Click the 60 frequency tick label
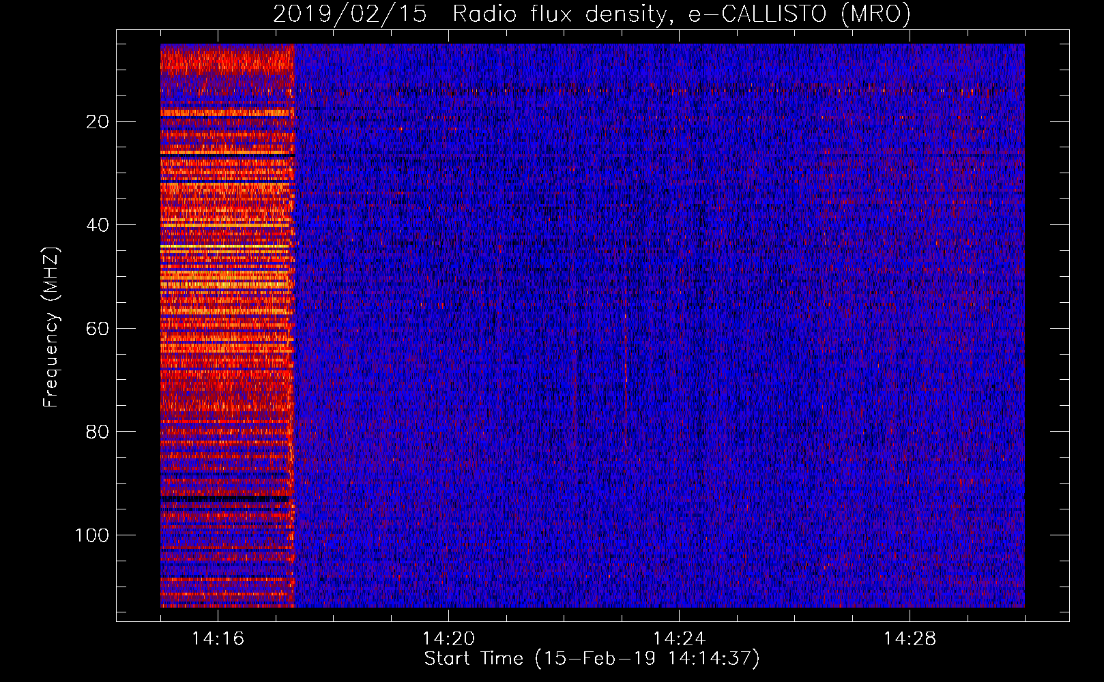The image size is (1104, 682). pyautogui.click(x=98, y=329)
